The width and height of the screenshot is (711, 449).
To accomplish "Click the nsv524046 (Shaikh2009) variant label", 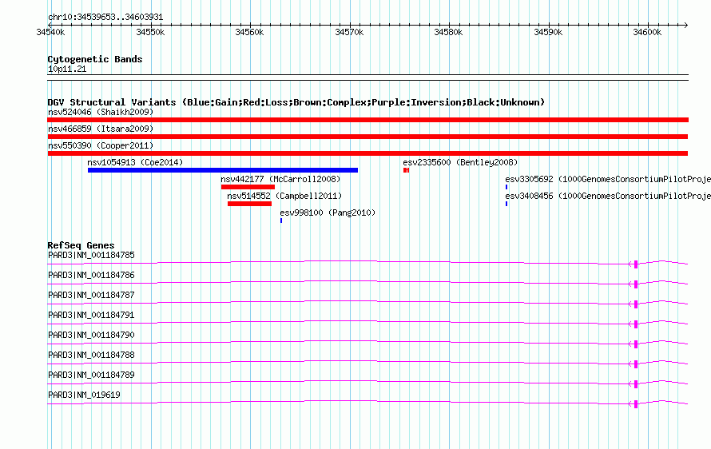I will (x=101, y=112).
